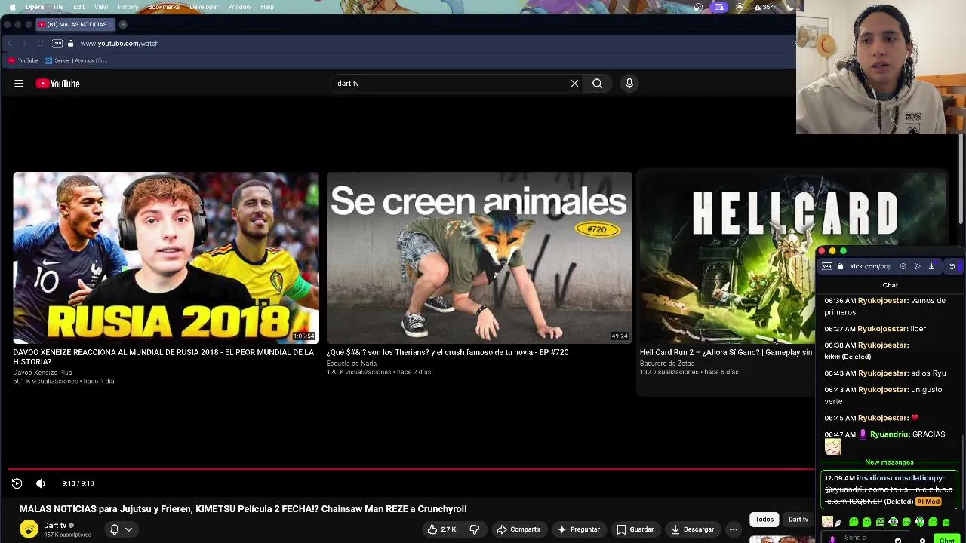The height and width of the screenshot is (543, 966).
Task: Select the 'MALAS NOTICIAS' browser tab
Action: 75,24
